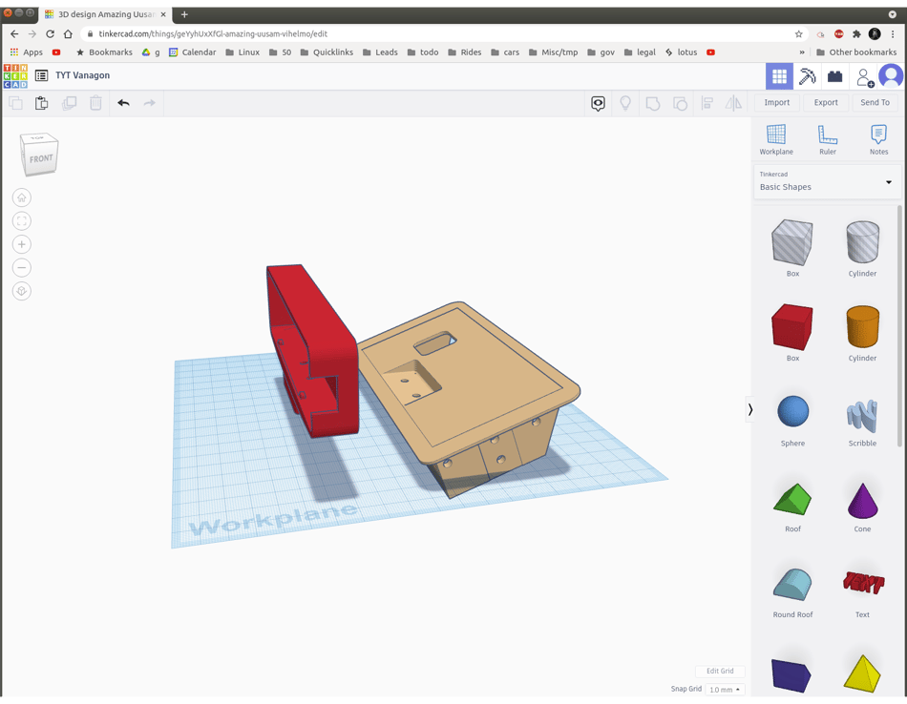Open the Basic Shapes dropdown
The image size is (907, 704).
pyautogui.click(x=826, y=181)
